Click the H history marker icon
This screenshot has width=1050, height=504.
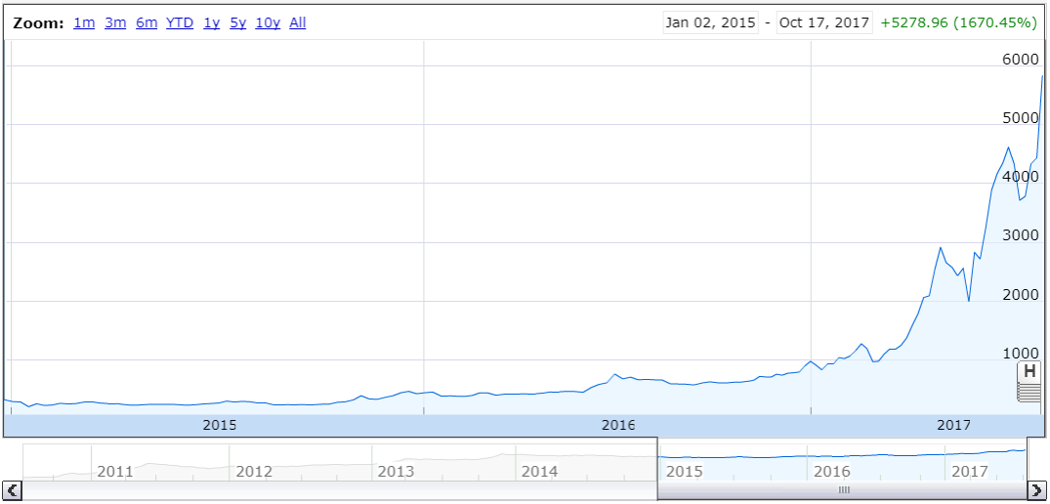coord(1029,370)
